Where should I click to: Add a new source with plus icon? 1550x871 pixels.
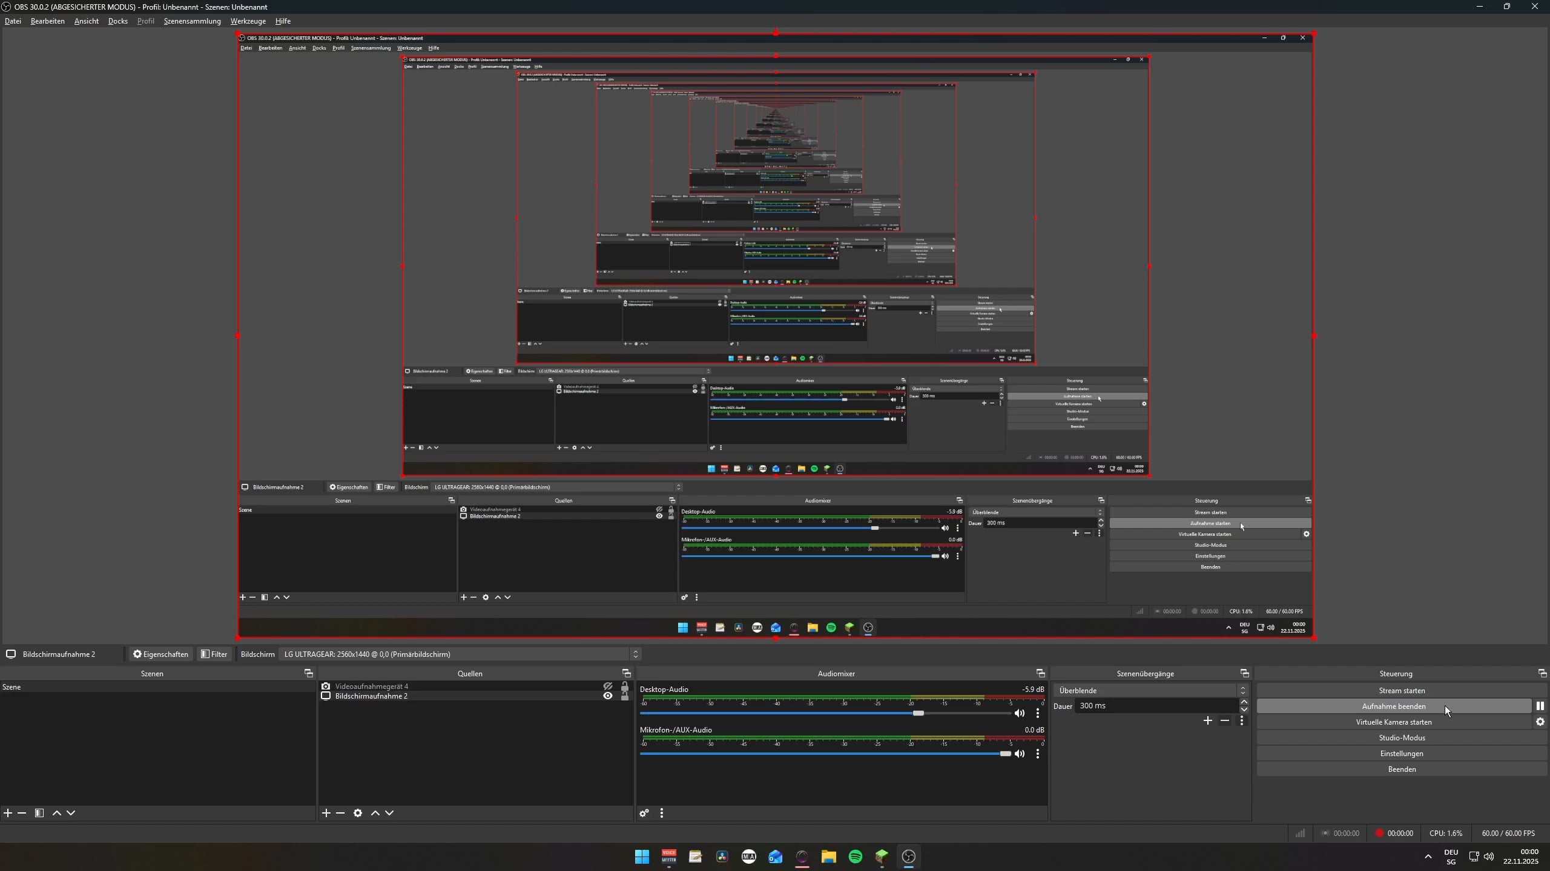(326, 813)
